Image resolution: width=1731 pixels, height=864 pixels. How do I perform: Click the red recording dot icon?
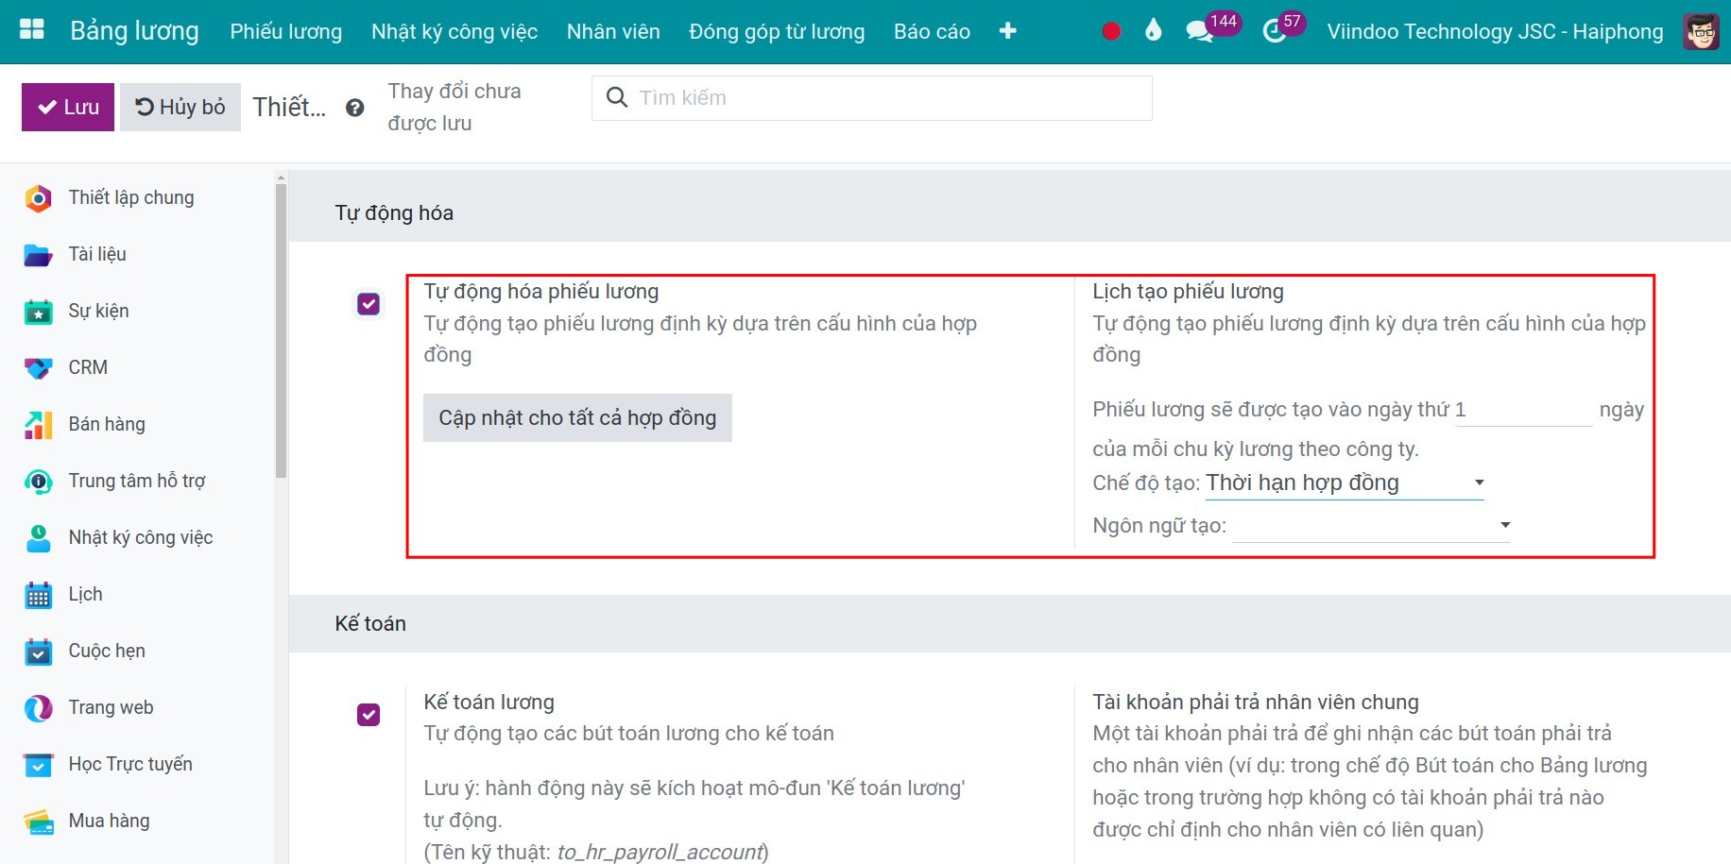[1111, 31]
